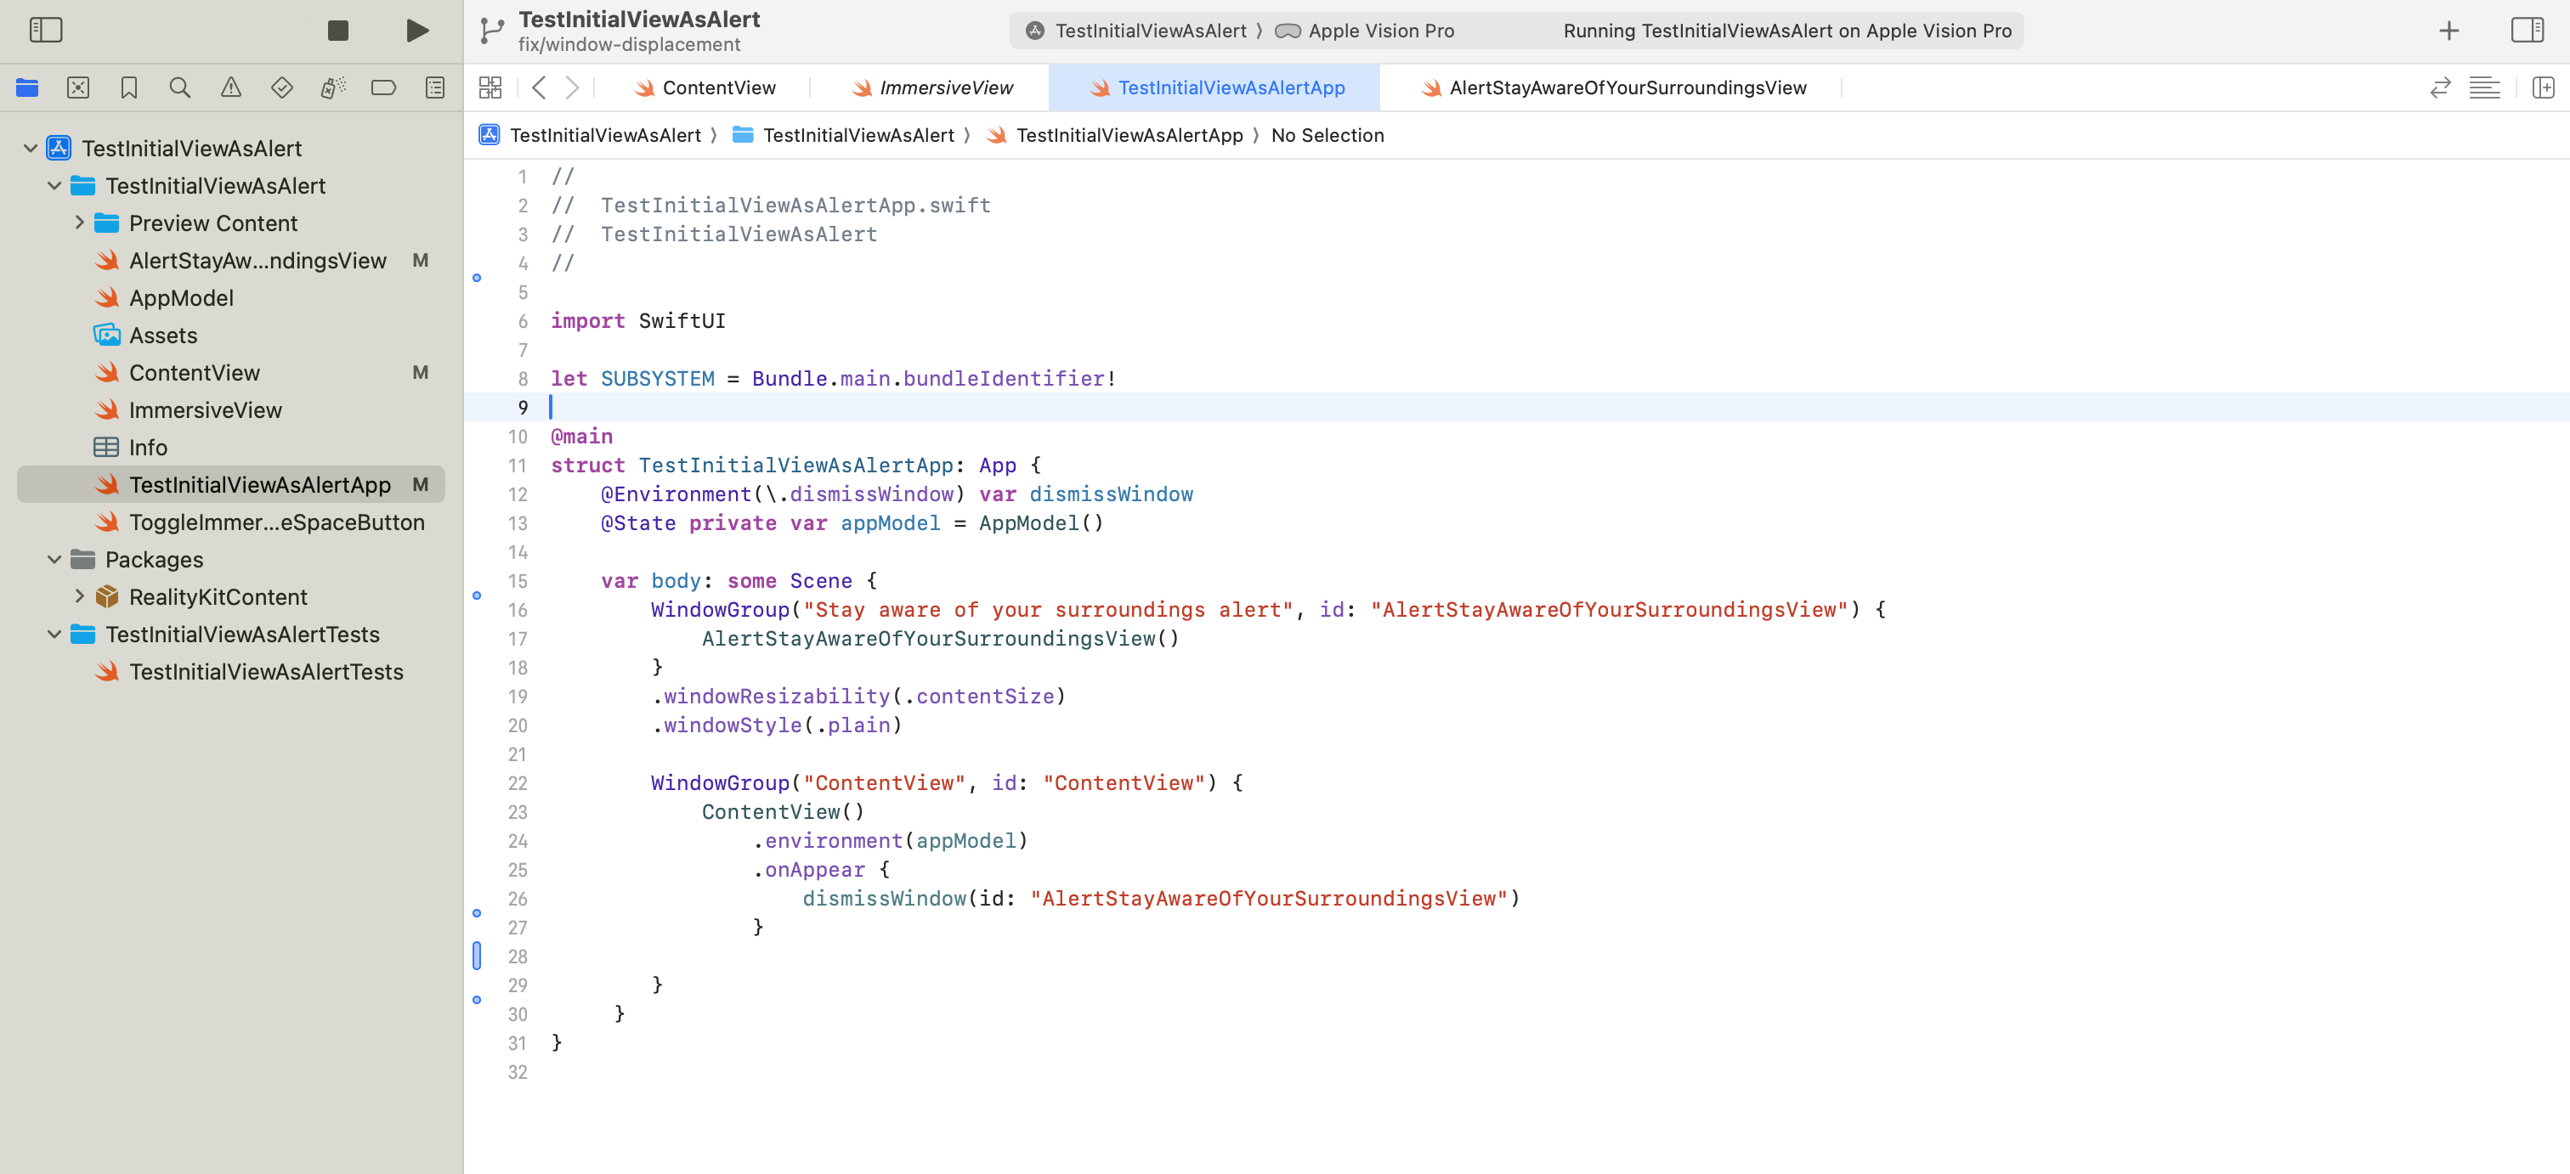Open the Issue navigator warning icon

(230, 87)
